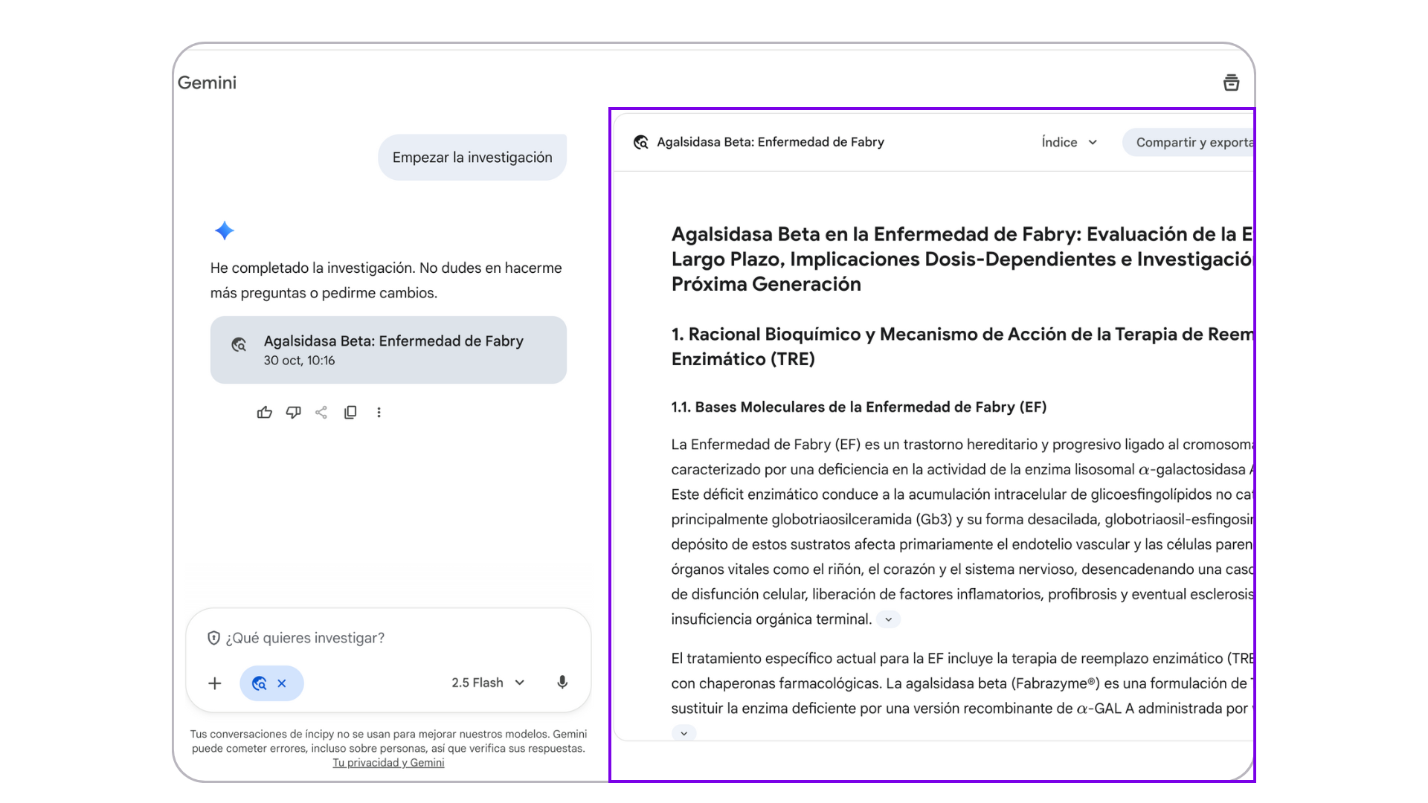Click the stacked icon in top right corner
This screenshot has width=1428, height=803.
(x=1231, y=83)
